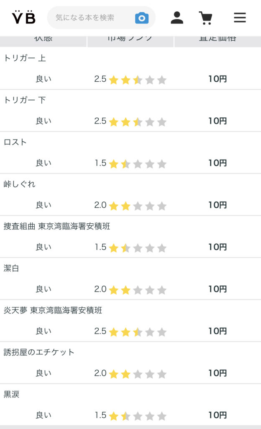This screenshot has height=429, width=261.
Task: Open the トリガー 下 book title
Action: 25,100
